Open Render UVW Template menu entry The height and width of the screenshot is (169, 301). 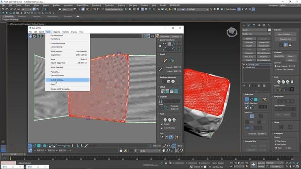pos(67,89)
